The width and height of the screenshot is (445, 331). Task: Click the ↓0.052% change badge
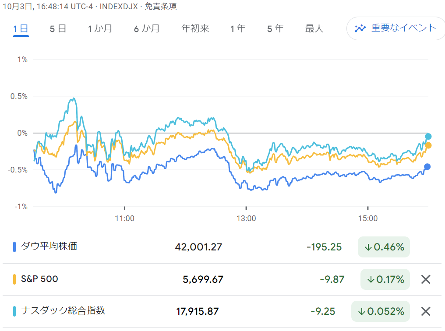point(381,311)
